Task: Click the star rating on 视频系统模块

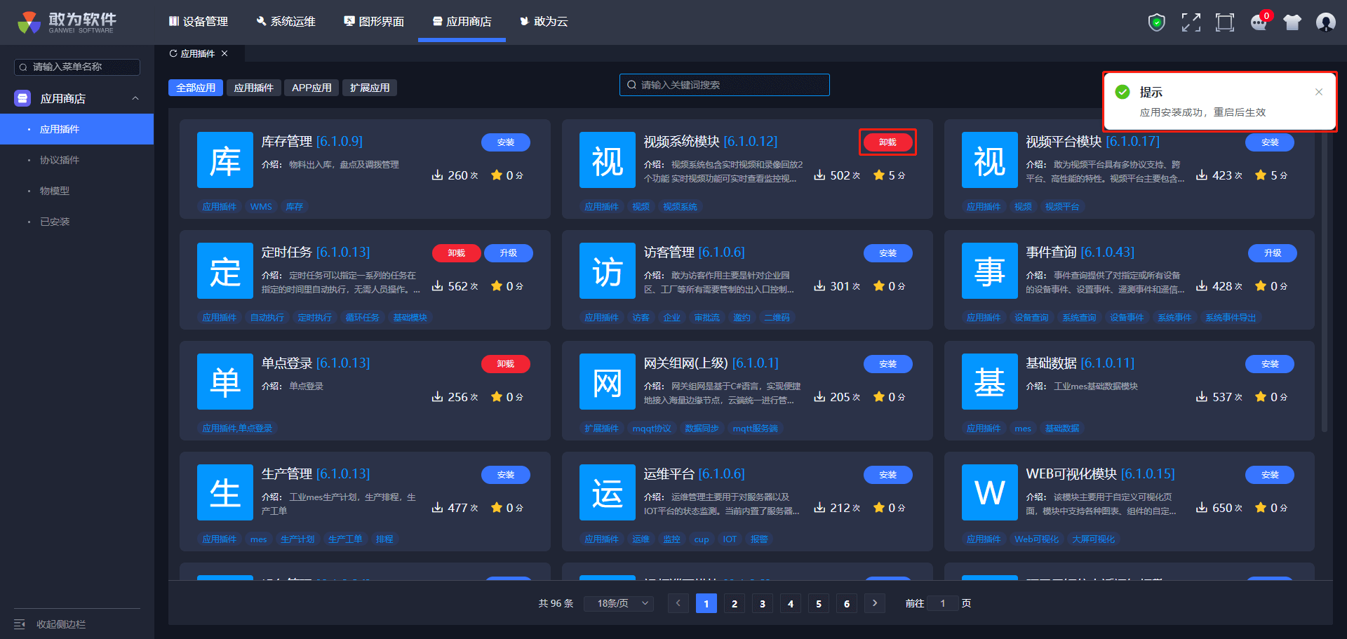Action: [879, 175]
